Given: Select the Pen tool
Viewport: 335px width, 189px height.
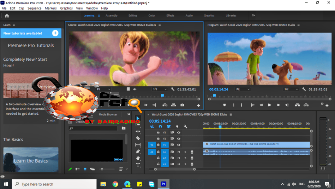Looking at the screenshot, I should 138,152.
